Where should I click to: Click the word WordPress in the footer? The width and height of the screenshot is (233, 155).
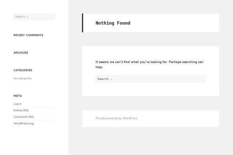click(130, 118)
